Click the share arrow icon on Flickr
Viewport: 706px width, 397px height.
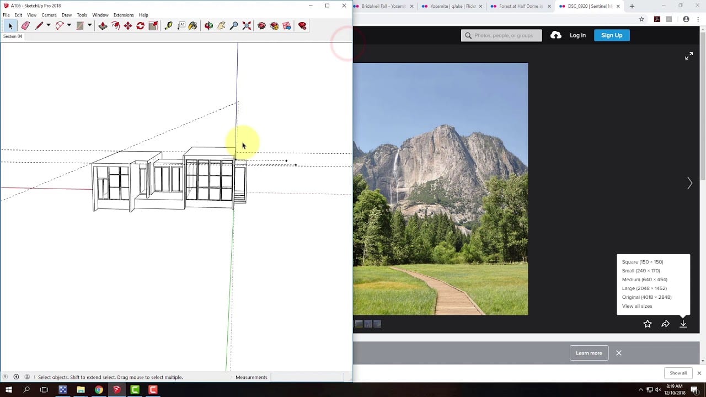click(x=665, y=324)
